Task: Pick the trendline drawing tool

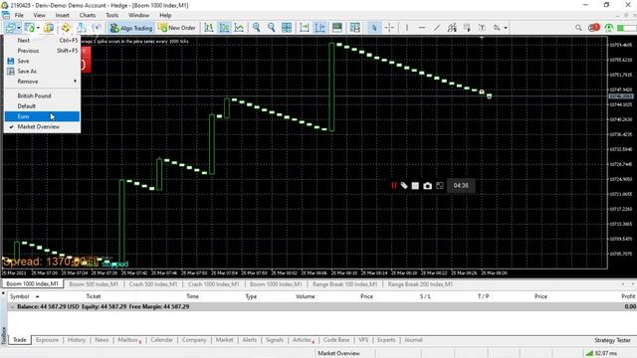Action: click(437, 28)
